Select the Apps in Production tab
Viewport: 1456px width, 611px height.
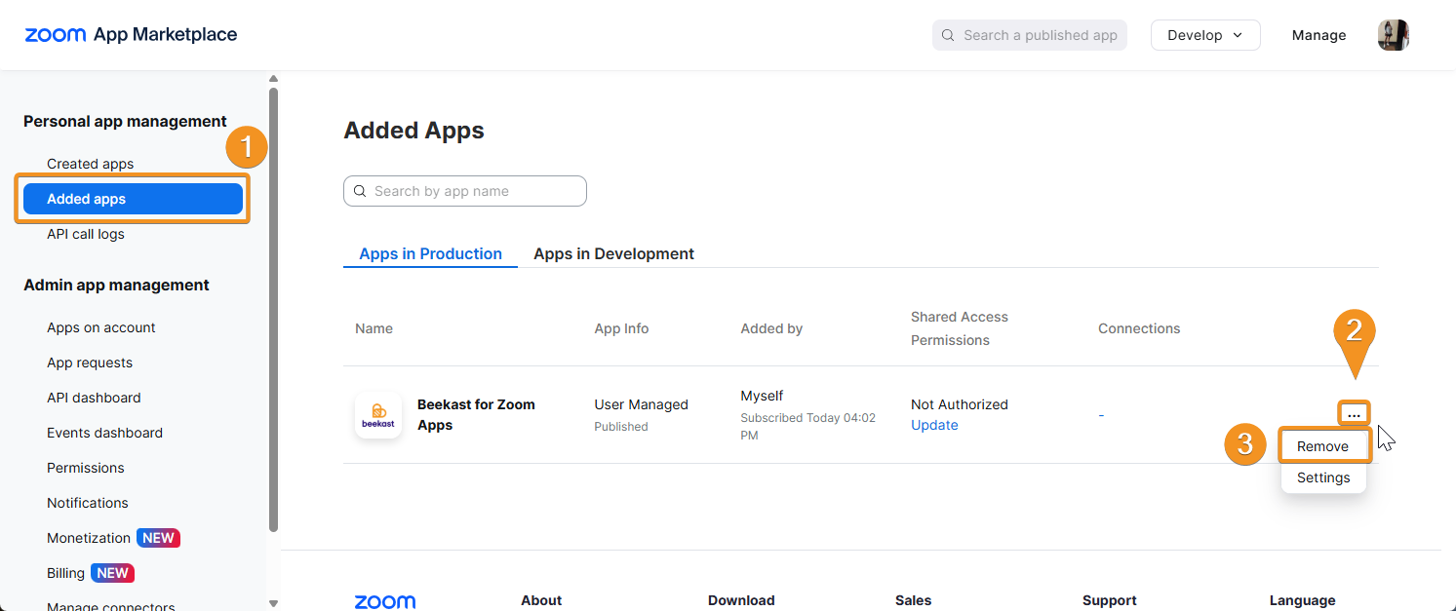click(430, 253)
